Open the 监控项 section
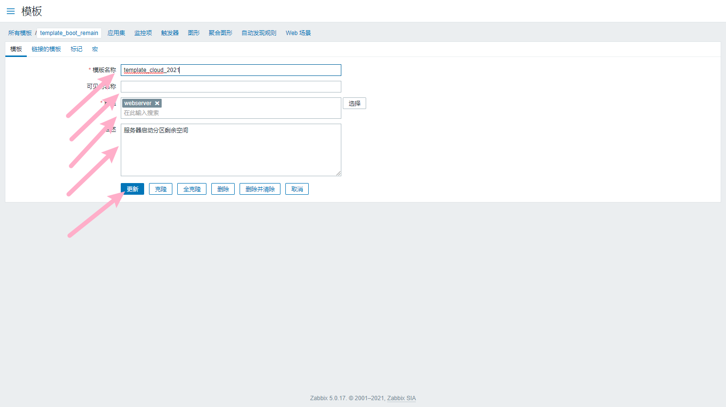 coord(143,33)
